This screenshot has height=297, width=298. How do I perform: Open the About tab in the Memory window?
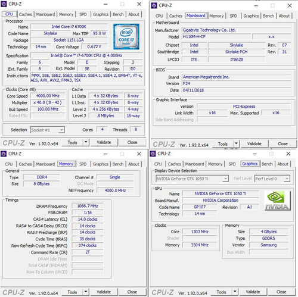(x=134, y=164)
